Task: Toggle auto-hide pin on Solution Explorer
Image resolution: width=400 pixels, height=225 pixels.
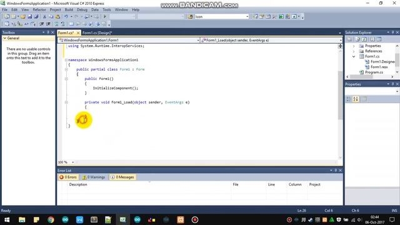Action: tap(393, 32)
